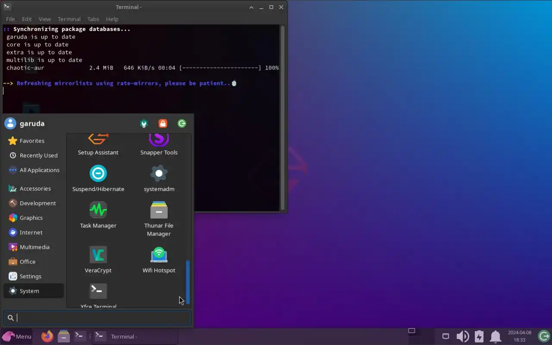This screenshot has width=552, height=345.
Task: Click the garuda username label
Action: point(32,123)
